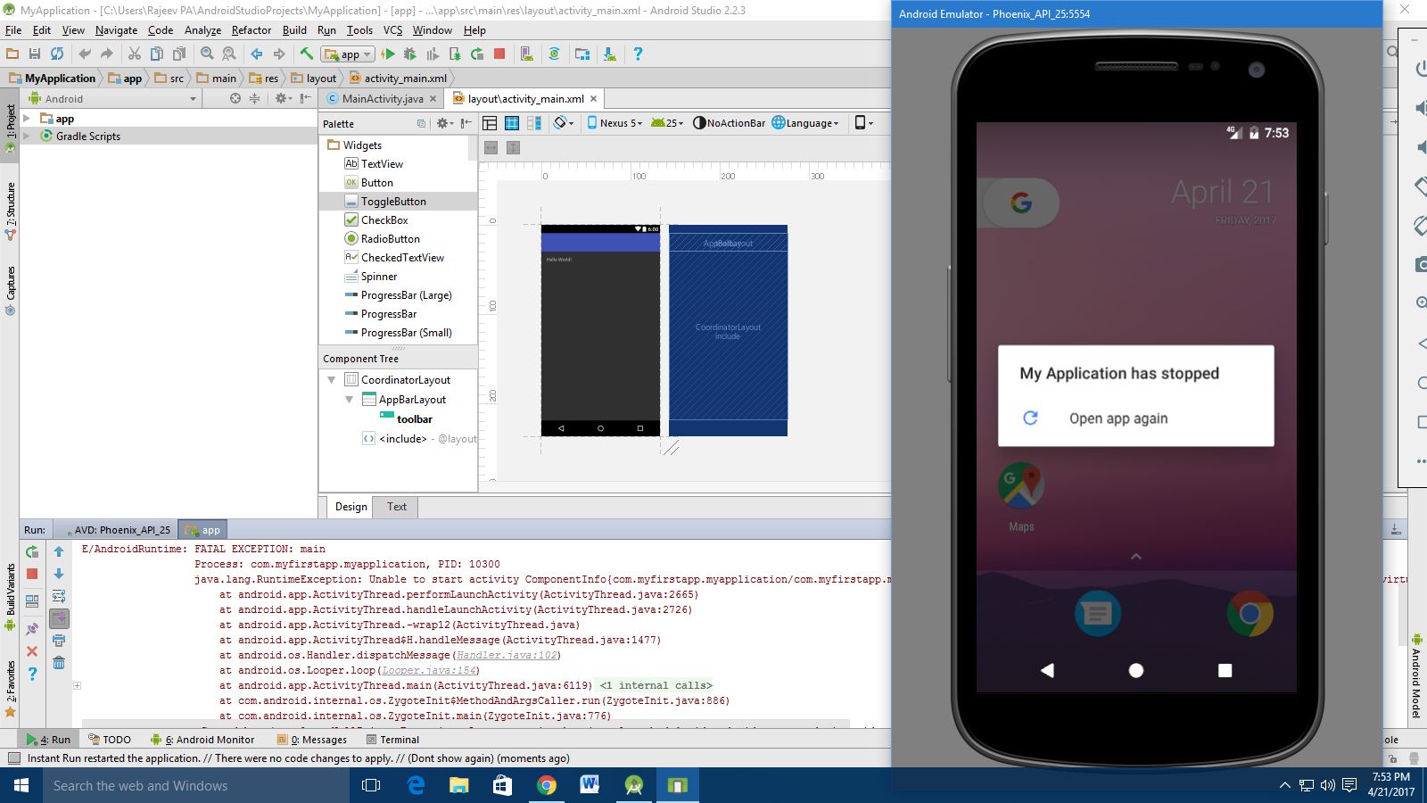Switch to the Text tab of the layout editor
This screenshot has height=803, width=1427.
[396, 507]
